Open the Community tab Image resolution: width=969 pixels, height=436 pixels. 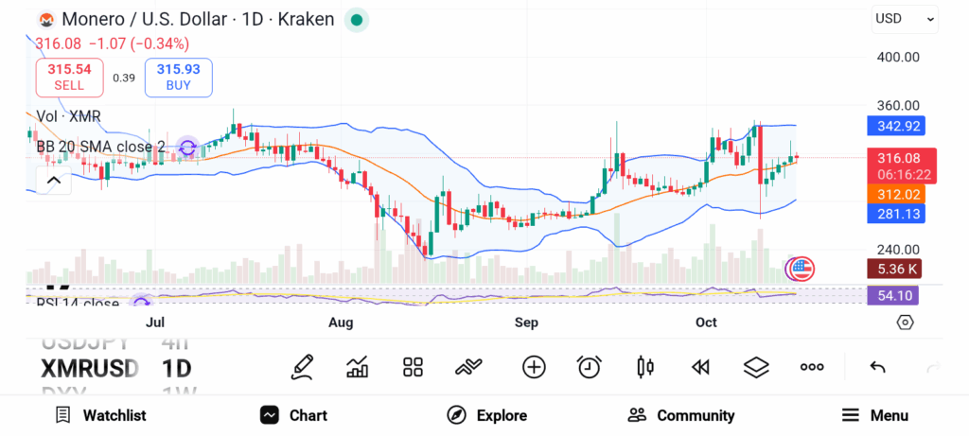(x=681, y=415)
